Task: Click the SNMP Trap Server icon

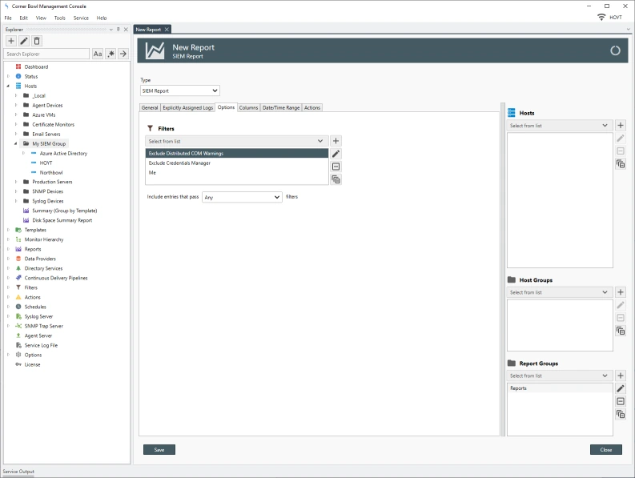Action: [18, 326]
